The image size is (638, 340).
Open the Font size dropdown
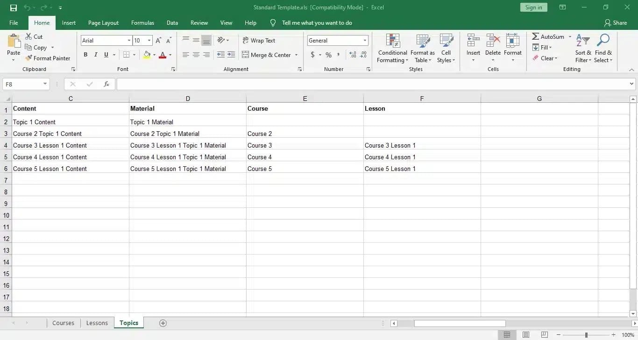pos(149,41)
